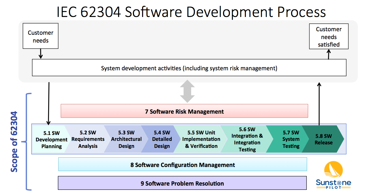The image size is (374, 195).
Task: Click the Scope of 62304 vertical label
Action: pyautogui.click(x=14, y=142)
